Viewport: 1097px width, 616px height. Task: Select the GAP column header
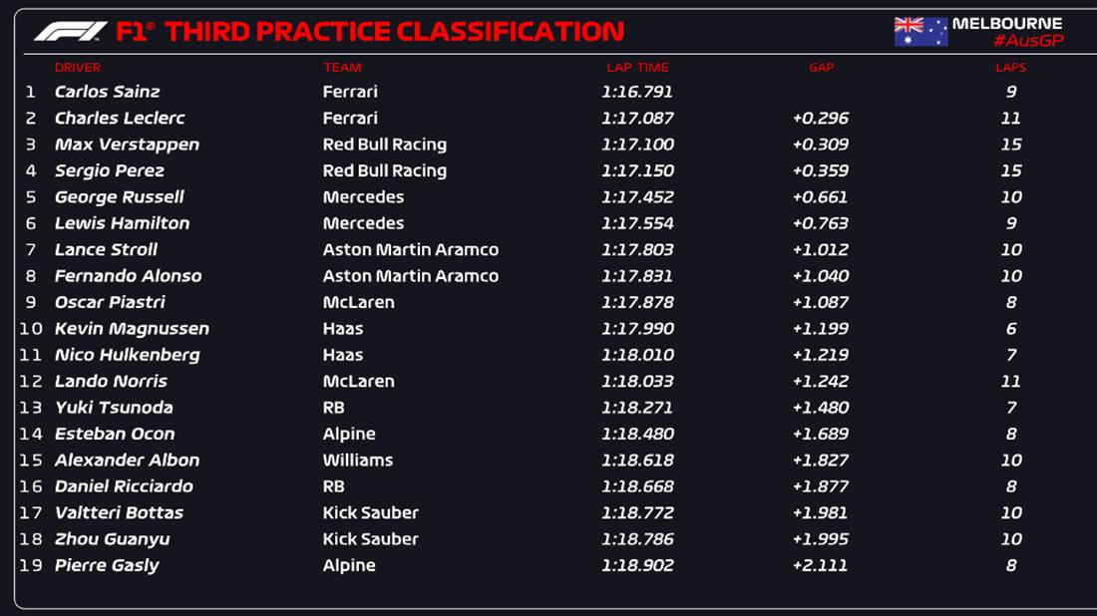821,68
